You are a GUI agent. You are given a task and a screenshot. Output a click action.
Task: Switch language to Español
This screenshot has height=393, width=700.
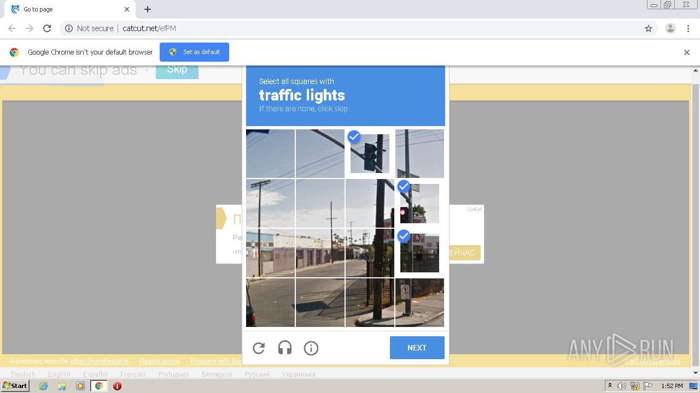click(x=95, y=374)
